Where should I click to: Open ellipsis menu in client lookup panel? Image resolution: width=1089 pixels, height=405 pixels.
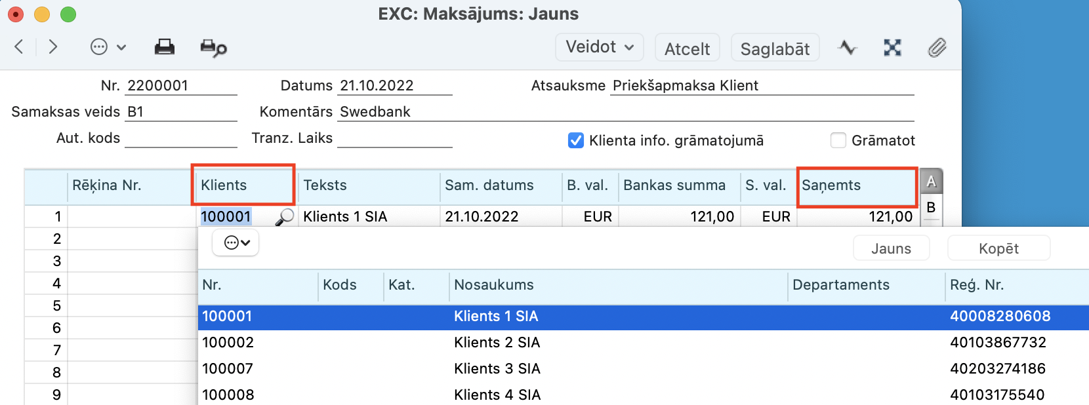coord(236,243)
